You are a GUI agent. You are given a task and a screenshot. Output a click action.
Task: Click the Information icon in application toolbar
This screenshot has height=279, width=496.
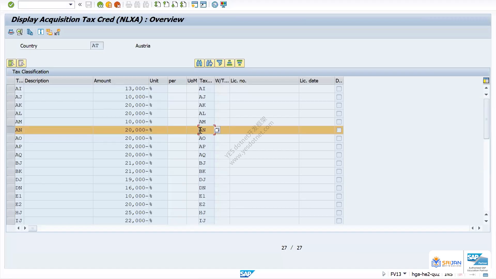click(x=41, y=32)
